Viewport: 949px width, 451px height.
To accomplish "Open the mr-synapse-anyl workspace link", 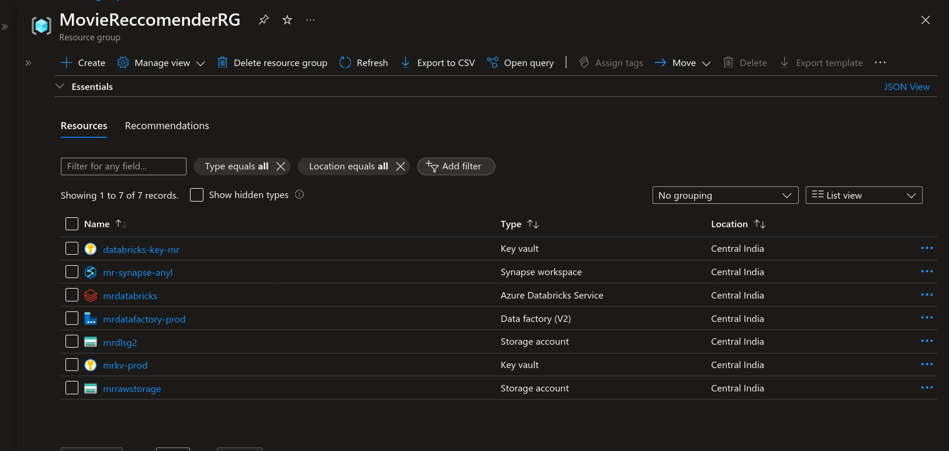I will (x=137, y=272).
